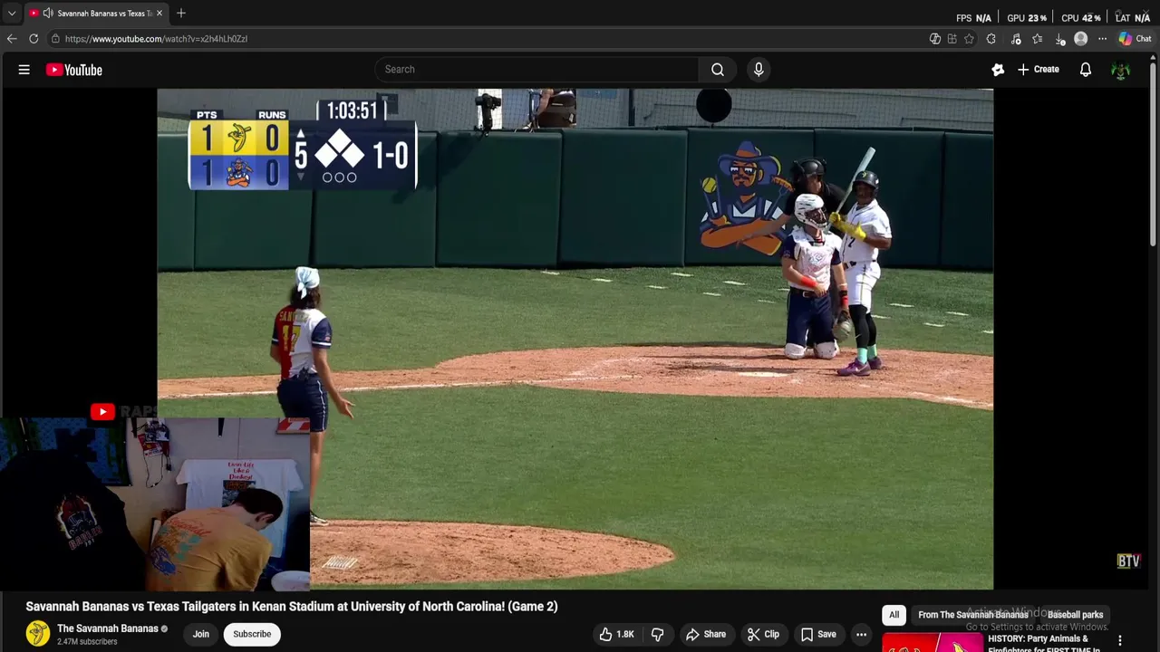
Task: Subscribe to The Savannah Bananas
Action: (x=252, y=634)
